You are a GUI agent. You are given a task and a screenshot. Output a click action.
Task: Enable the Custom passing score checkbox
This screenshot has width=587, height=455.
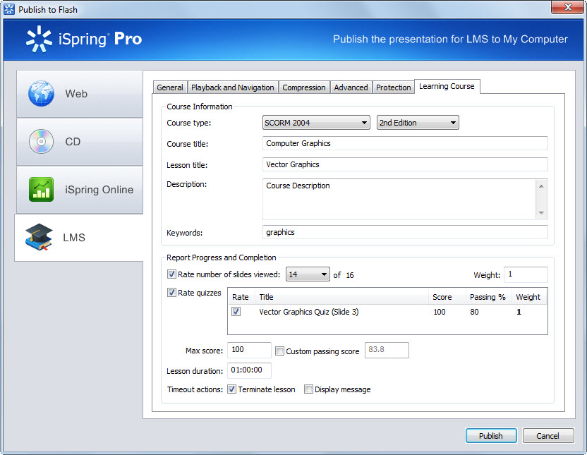[279, 351]
